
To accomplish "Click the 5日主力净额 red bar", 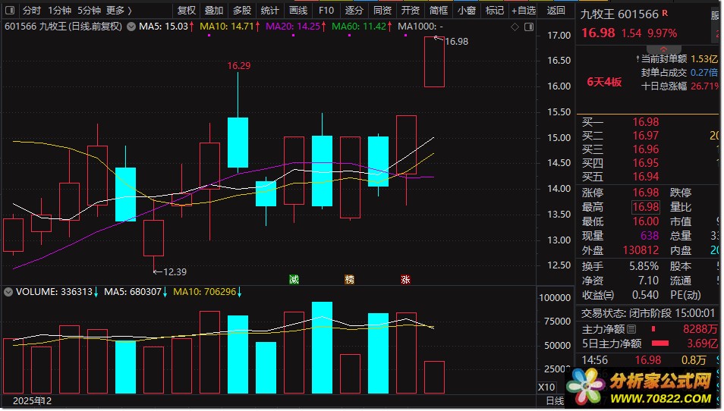I will (x=659, y=344).
